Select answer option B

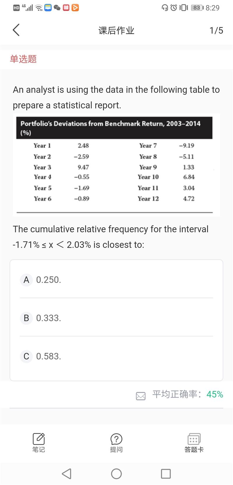coord(26,318)
